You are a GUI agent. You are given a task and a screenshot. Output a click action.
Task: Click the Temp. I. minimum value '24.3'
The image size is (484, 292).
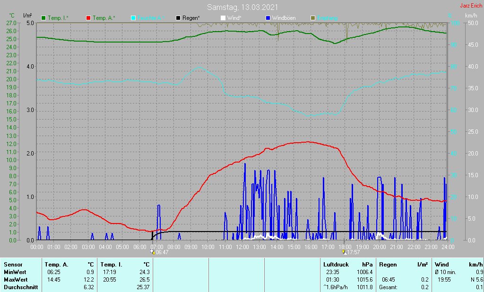[x=145, y=272]
